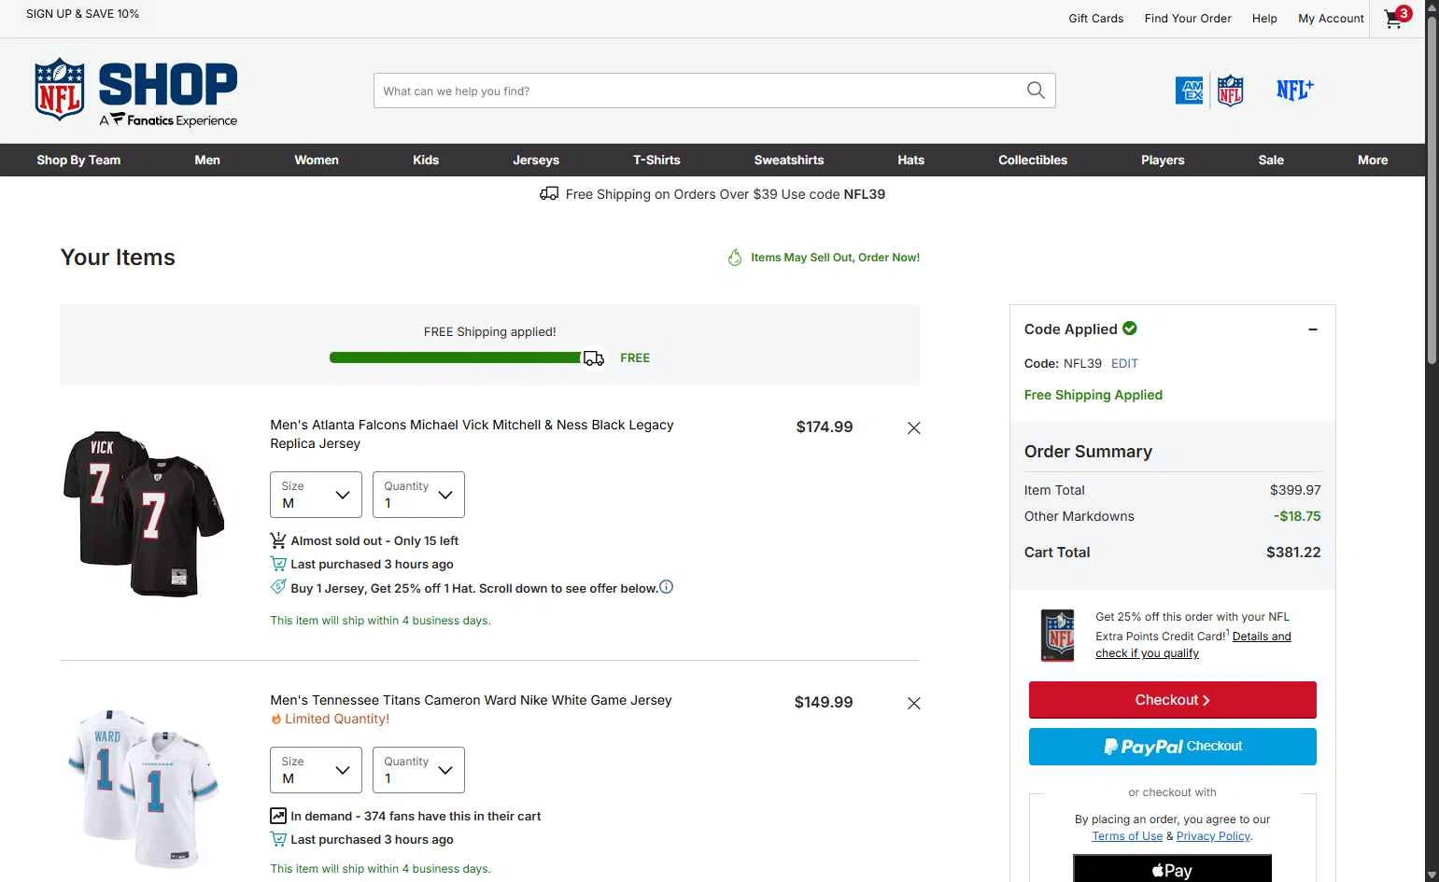
Task: Open Size dropdown for Ward jersey
Action: tap(316, 770)
